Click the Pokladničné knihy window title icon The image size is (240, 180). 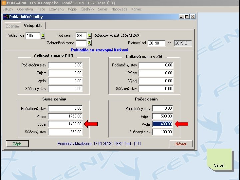[x=6, y=17]
